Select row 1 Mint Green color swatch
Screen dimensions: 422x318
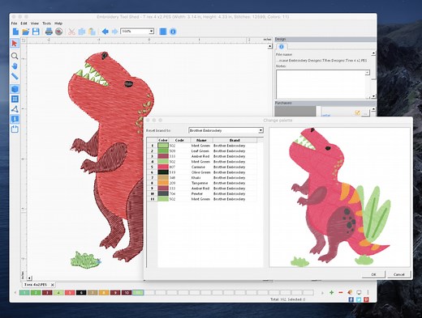[163, 146]
